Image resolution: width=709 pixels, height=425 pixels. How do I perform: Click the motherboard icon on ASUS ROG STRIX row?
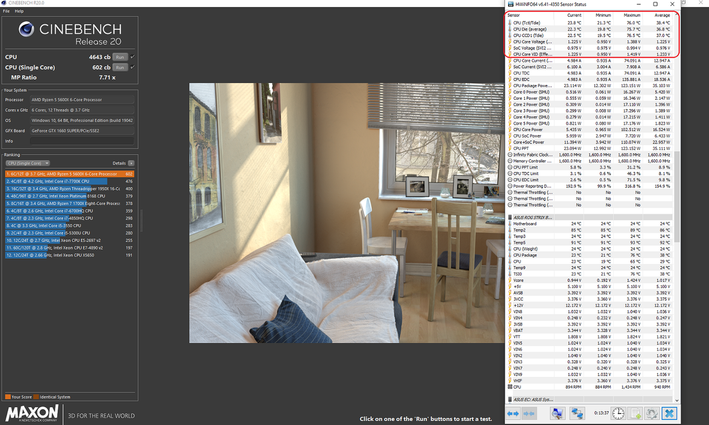511,217
